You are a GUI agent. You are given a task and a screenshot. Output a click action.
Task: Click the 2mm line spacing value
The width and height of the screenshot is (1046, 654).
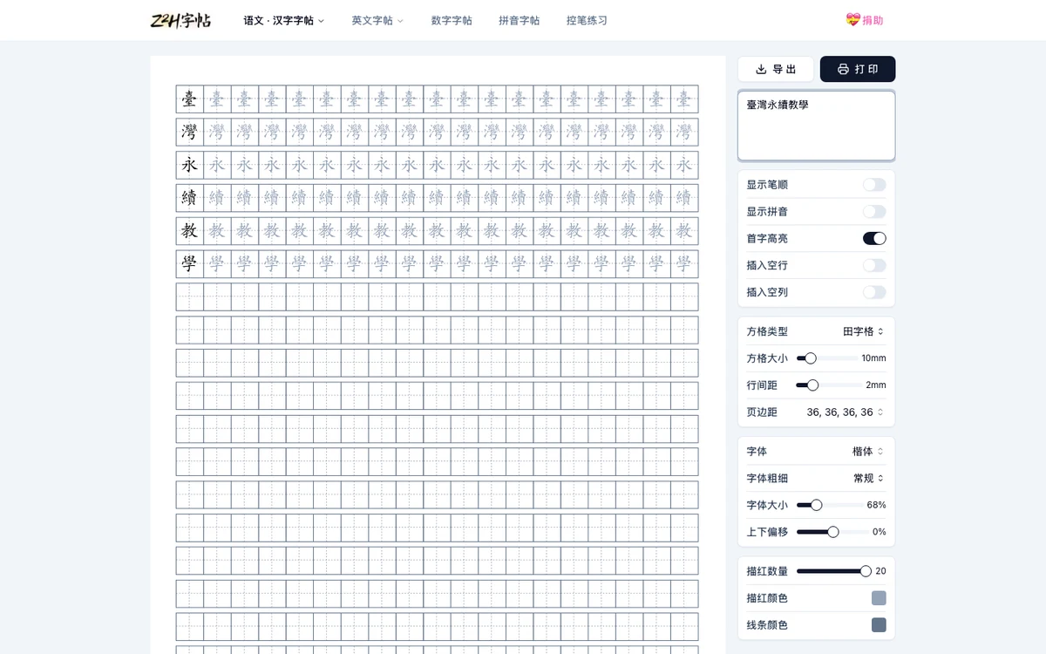(x=876, y=385)
